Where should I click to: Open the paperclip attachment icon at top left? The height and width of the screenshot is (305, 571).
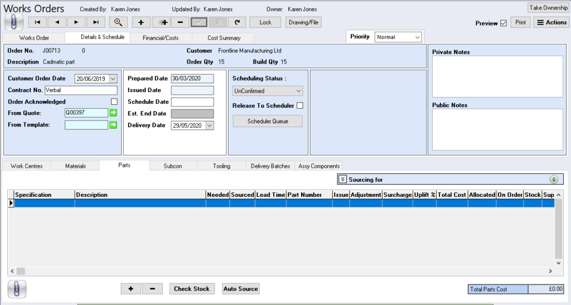point(14,22)
